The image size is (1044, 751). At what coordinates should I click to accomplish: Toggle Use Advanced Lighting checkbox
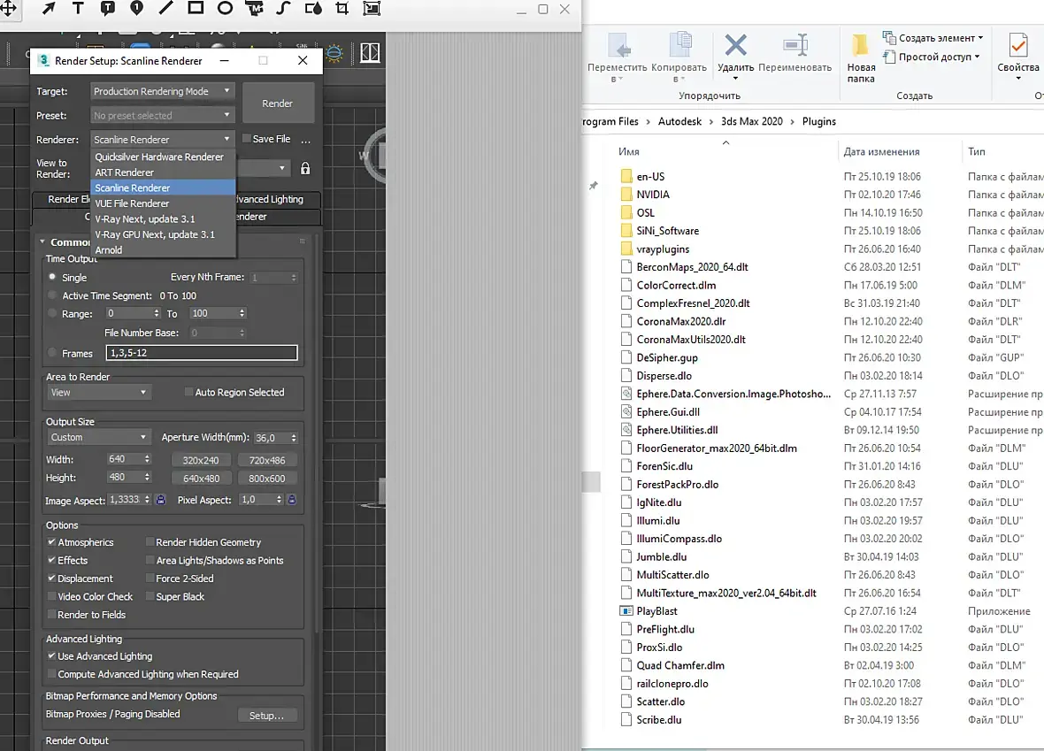click(x=51, y=655)
